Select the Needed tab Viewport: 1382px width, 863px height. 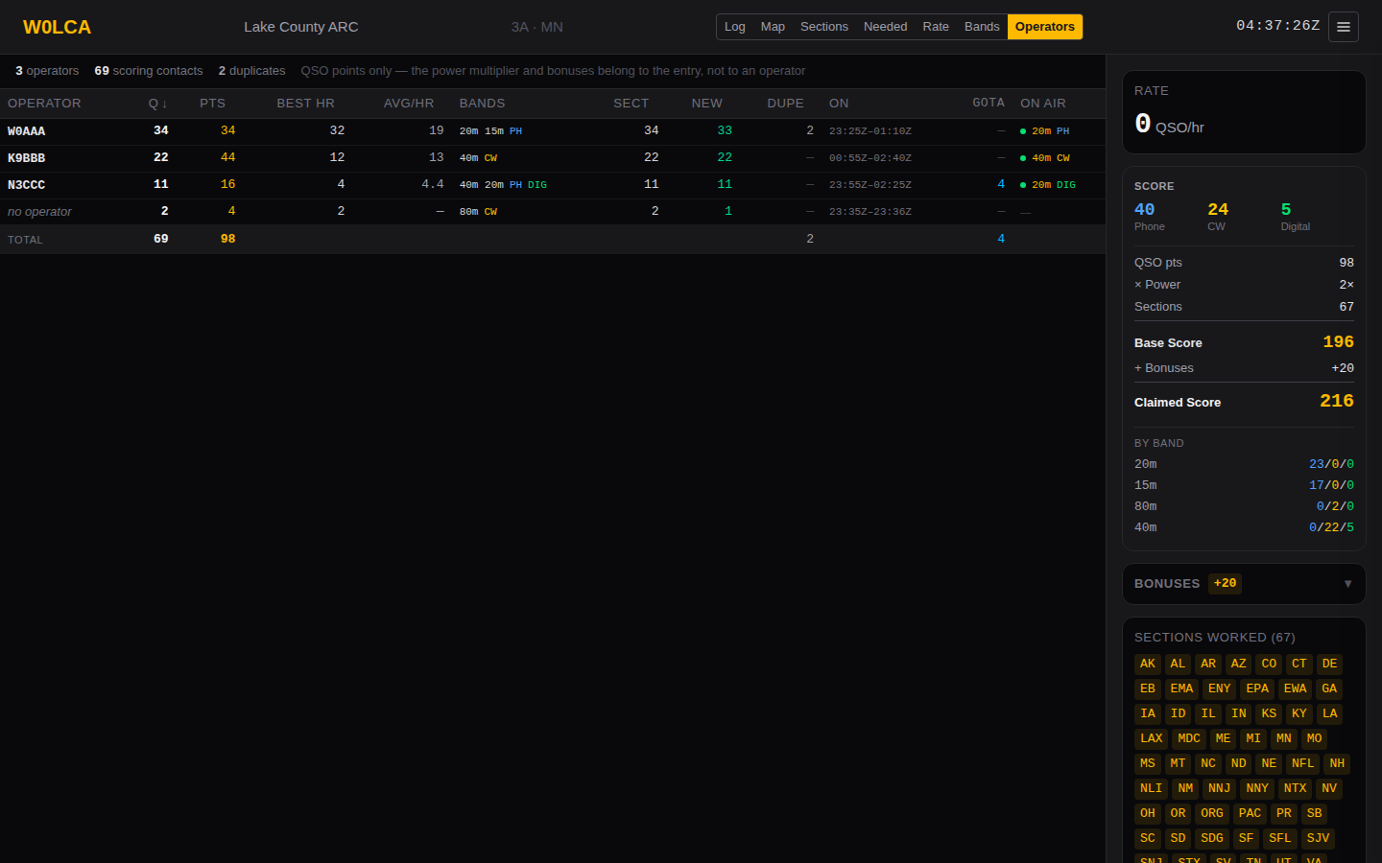tap(885, 27)
